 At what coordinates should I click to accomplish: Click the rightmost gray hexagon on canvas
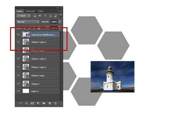click(113, 45)
